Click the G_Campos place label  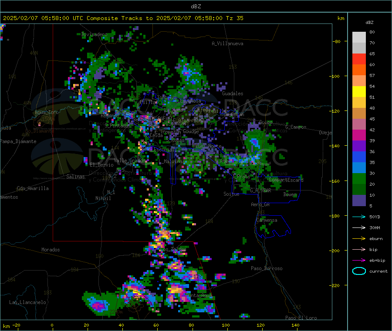coord(296,127)
